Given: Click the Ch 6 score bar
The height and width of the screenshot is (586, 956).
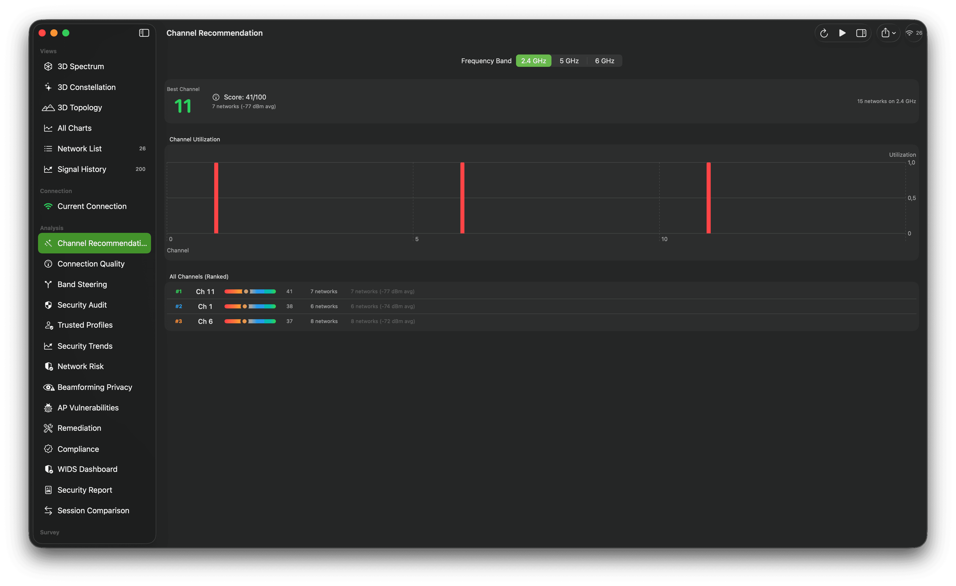Looking at the screenshot, I should 250,321.
